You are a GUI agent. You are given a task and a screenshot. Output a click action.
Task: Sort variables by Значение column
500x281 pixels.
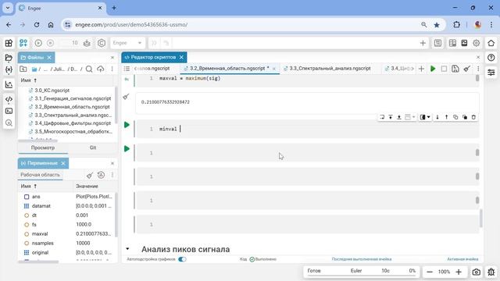click(87, 186)
